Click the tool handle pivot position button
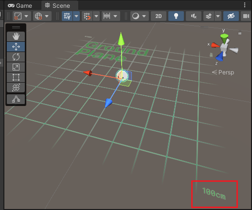Screen dimensions: 252x210 pyautogui.click(x=18, y=16)
